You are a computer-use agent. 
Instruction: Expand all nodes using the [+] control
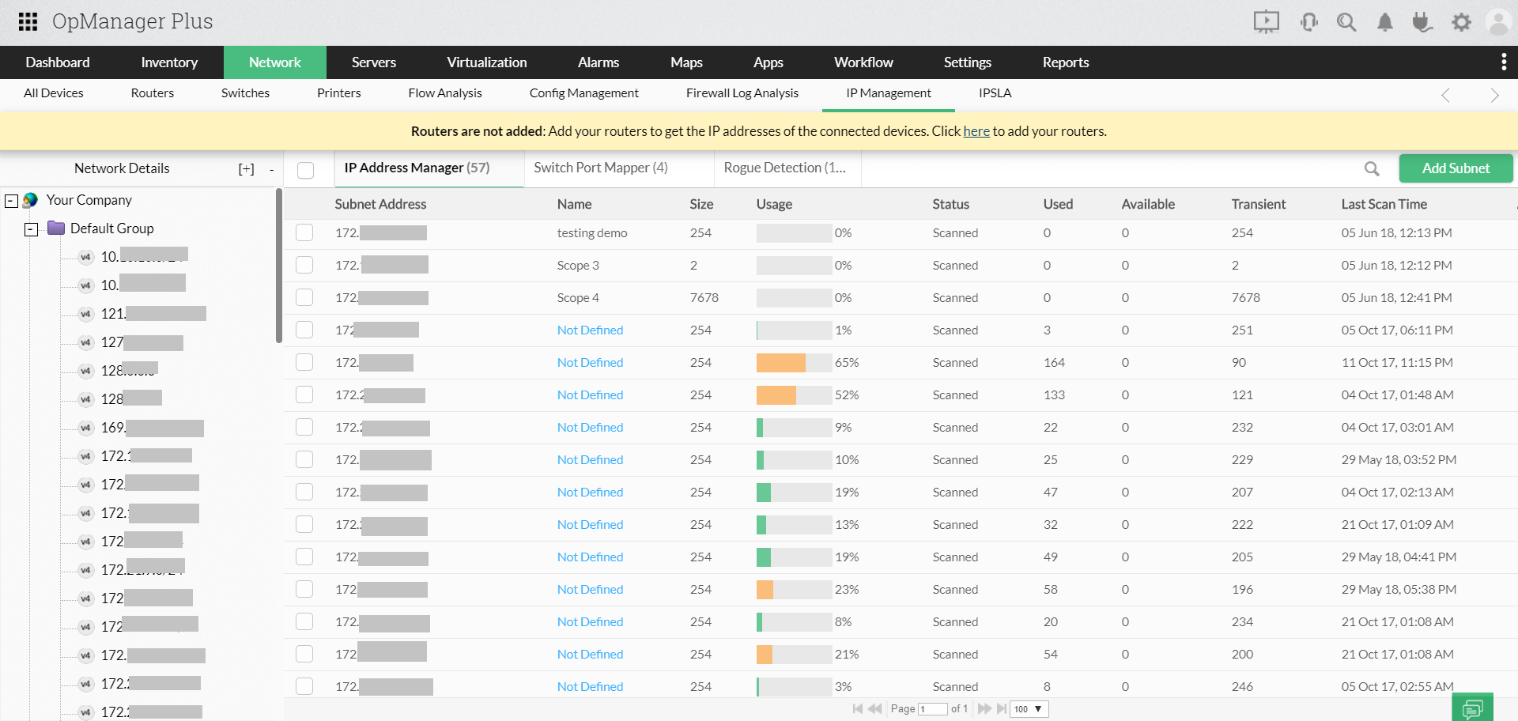click(x=246, y=168)
